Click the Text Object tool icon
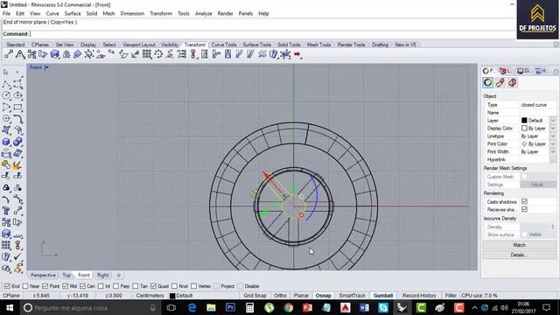The image size is (560, 315). coord(6,211)
